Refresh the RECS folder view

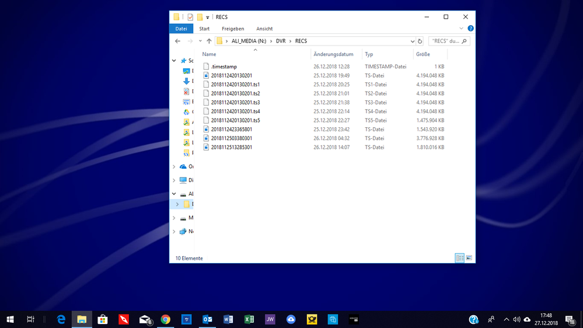[x=420, y=41]
